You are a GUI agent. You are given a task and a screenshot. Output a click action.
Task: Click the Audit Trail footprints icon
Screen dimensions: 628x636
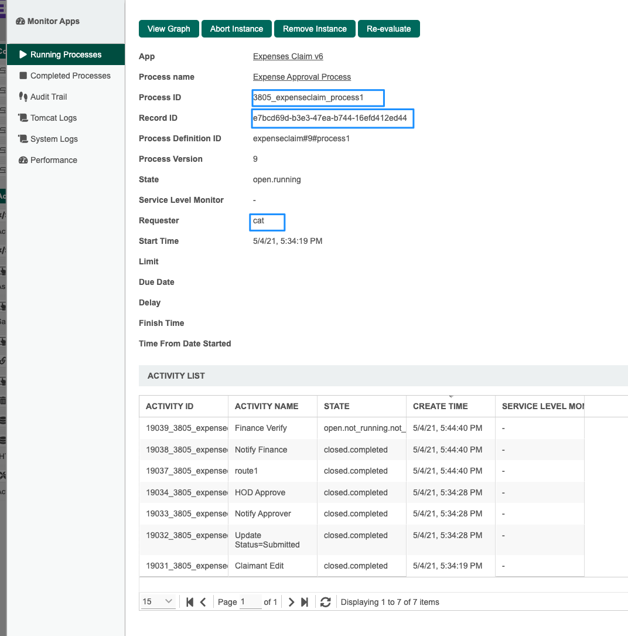point(23,97)
